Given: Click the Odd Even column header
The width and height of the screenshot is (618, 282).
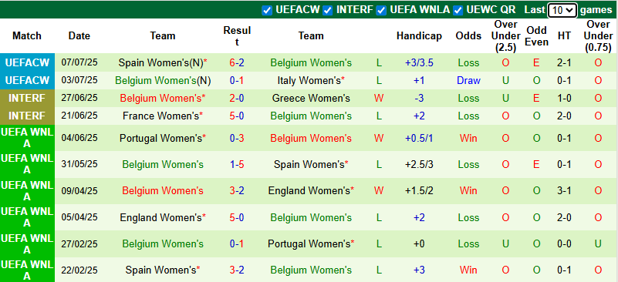Looking at the screenshot, I should pos(537,36).
